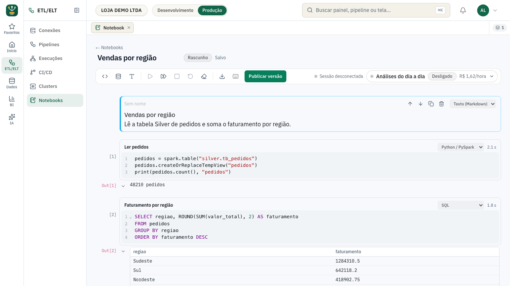Click the LOJA DEMO LTDA company button
The height and width of the screenshot is (286, 510).
[121, 10]
